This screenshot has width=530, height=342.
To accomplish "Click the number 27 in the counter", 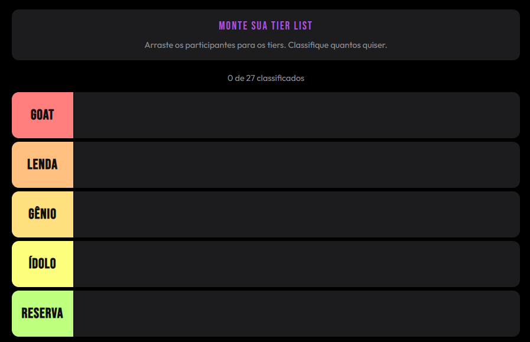I will [x=250, y=78].
